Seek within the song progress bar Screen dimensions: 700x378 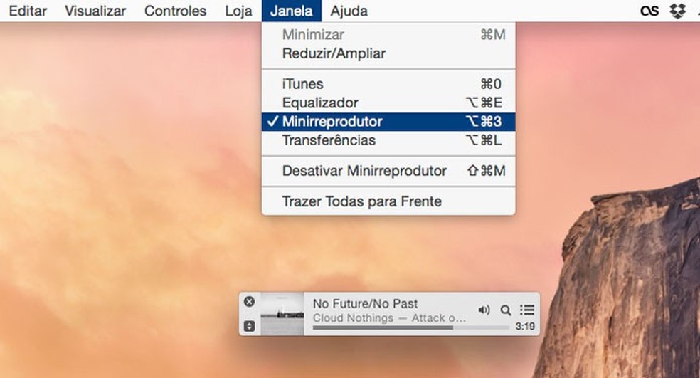pos(410,327)
